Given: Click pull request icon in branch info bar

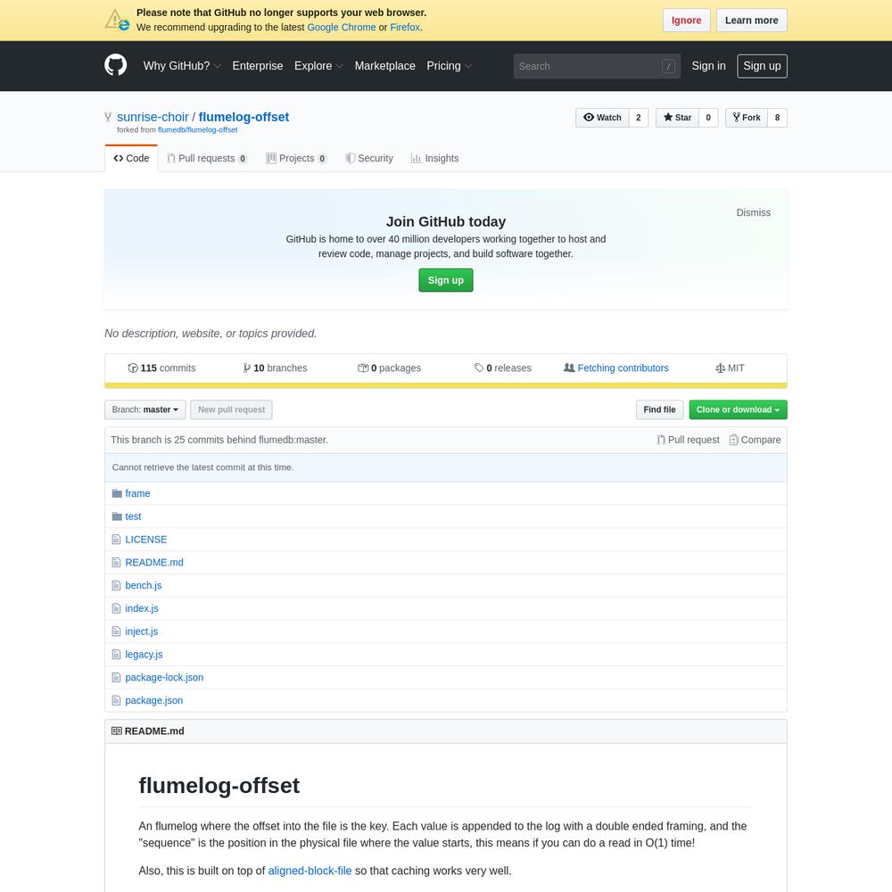Looking at the screenshot, I should click(661, 440).
